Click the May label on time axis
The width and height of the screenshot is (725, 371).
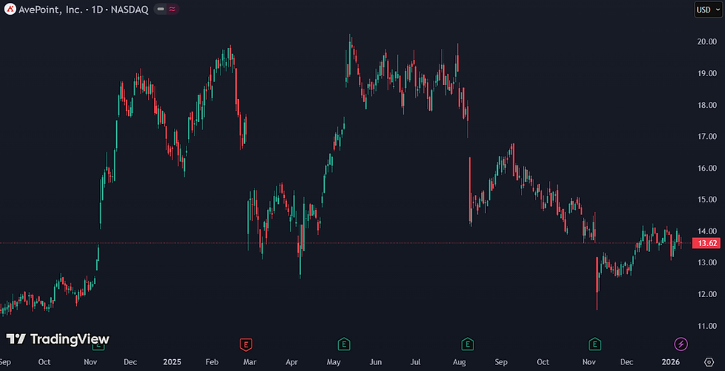[x=334, y=361]
